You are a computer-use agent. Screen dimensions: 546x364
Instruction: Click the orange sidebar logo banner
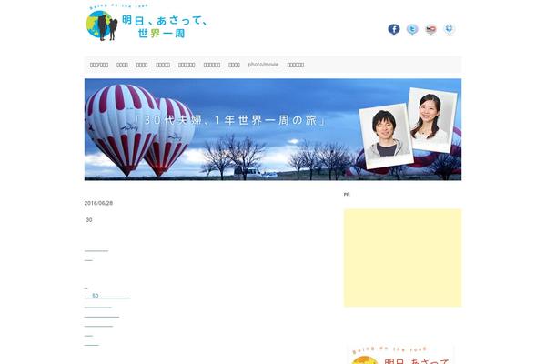pos(400,355)
